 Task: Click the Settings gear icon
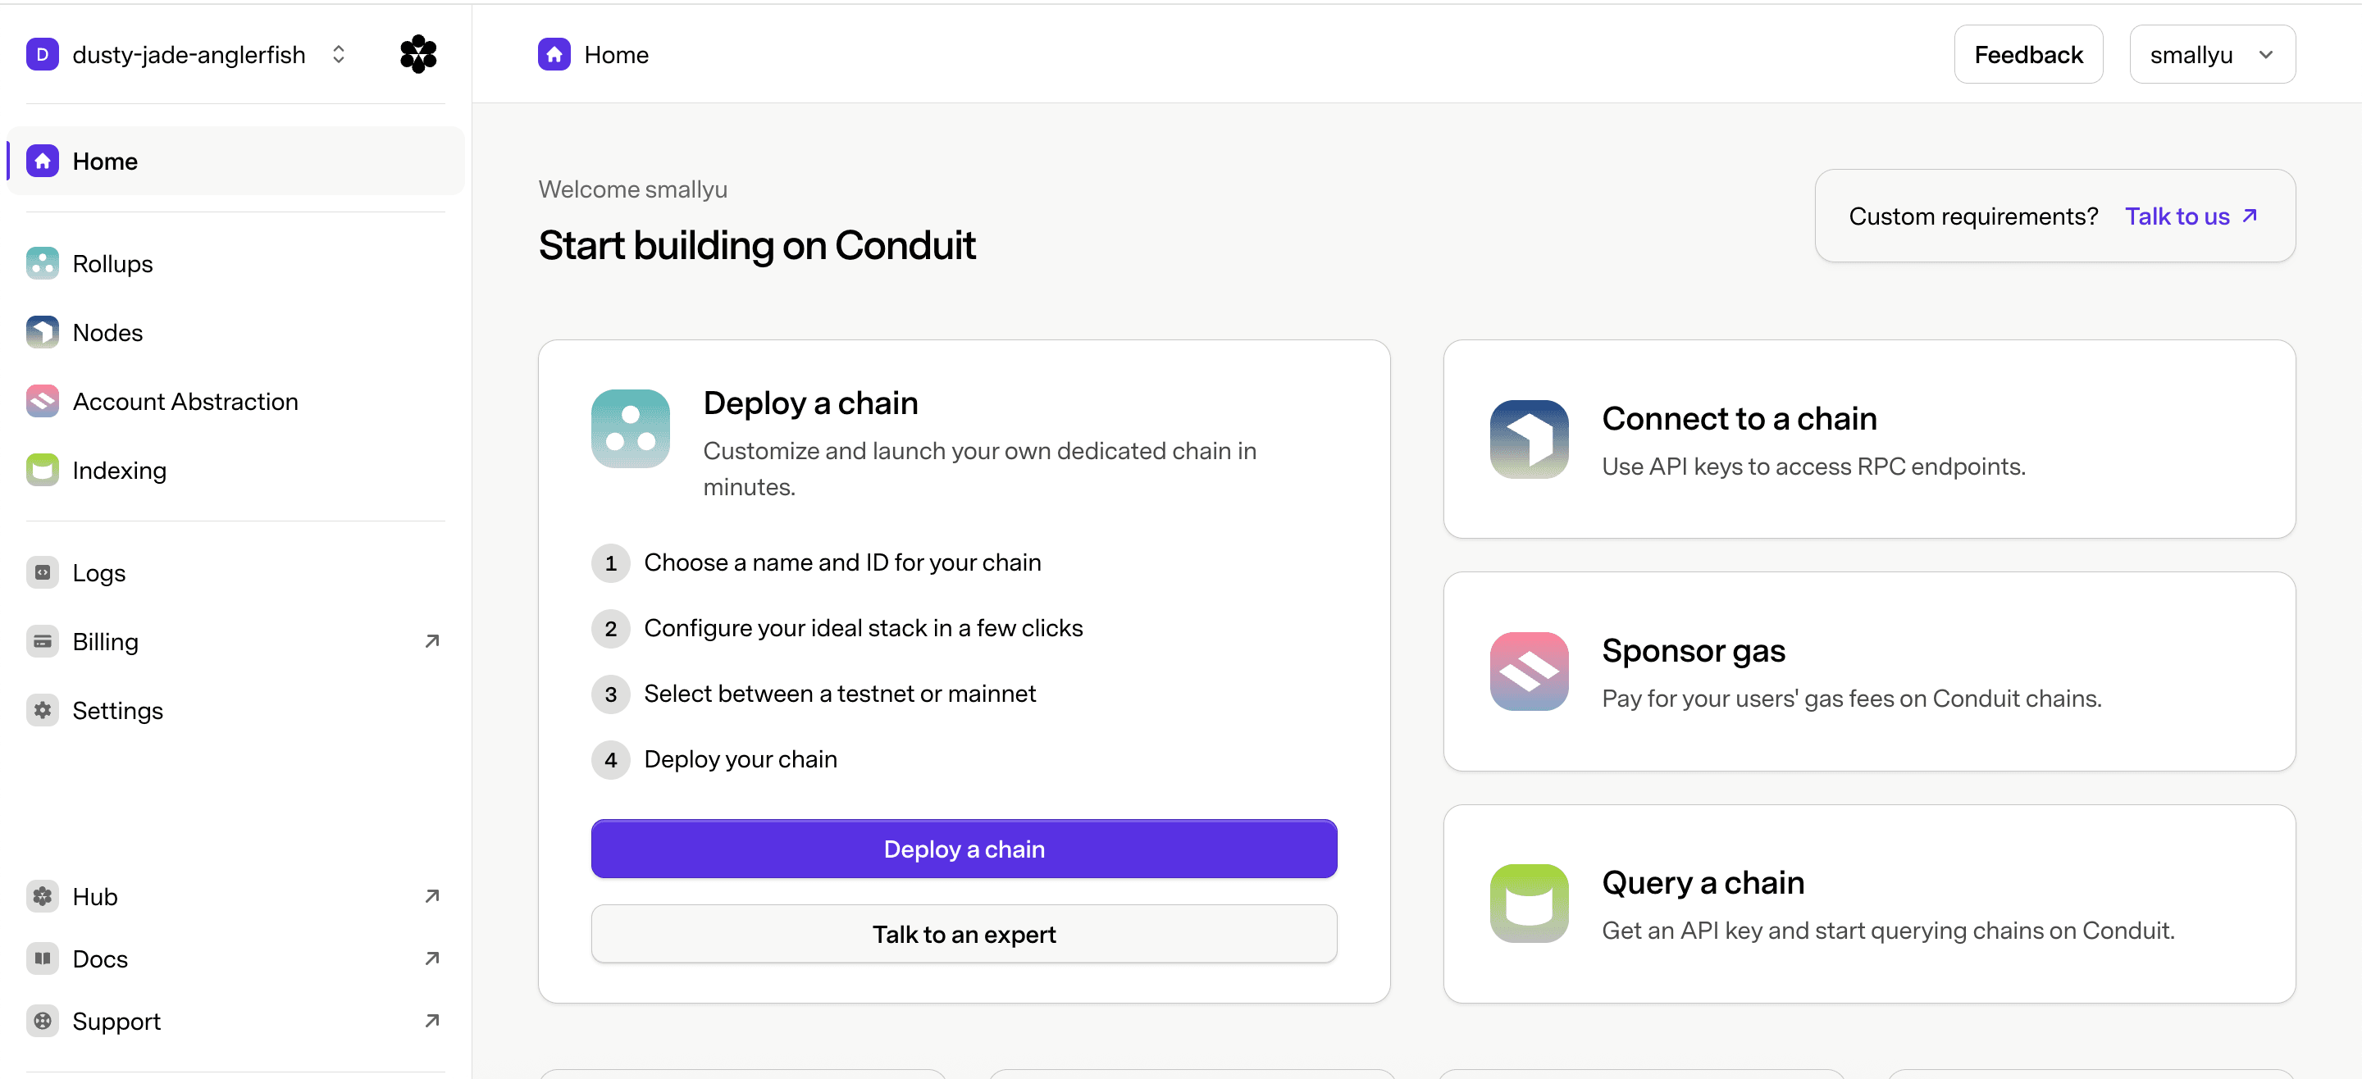tap(42, 709)
